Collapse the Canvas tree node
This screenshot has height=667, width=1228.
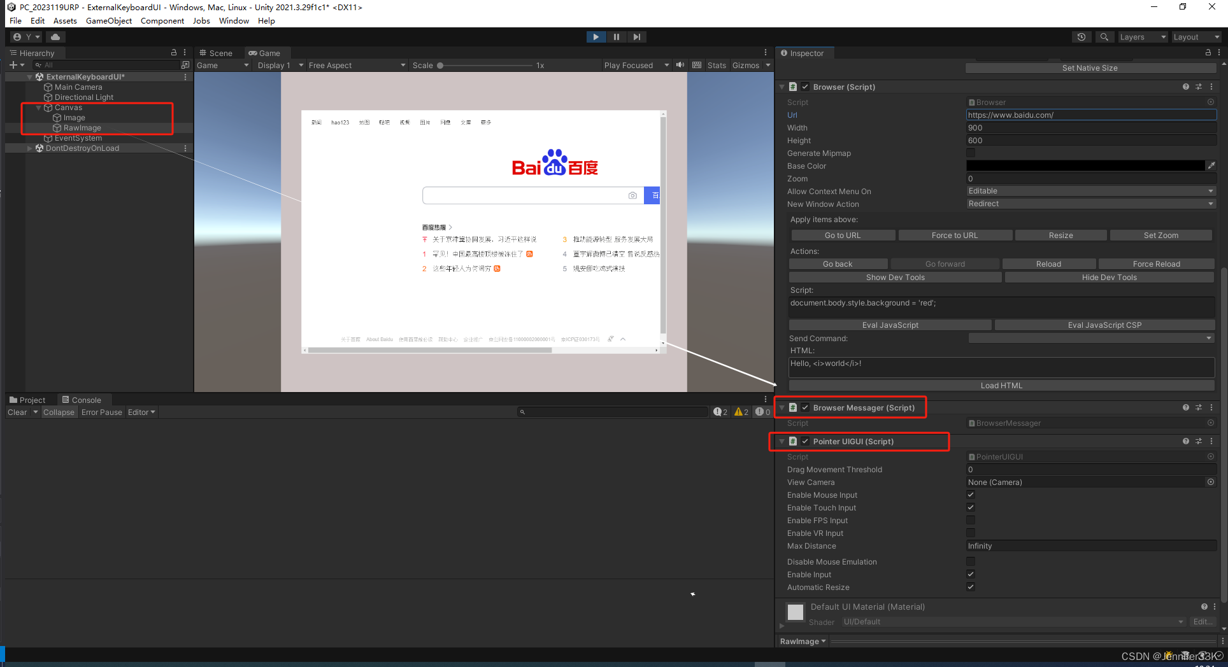tap(38, 108)
